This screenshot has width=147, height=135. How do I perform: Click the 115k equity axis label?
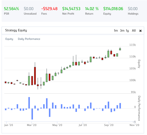tap(132, 45)
